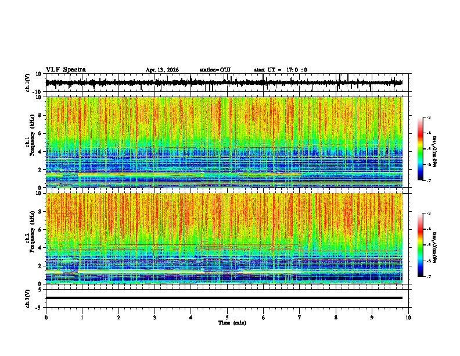The width and height of the screenshot is (460, 356).
Task: Click the ch.1 voltage waveform trace
Action: (224, 83)
